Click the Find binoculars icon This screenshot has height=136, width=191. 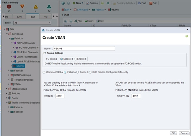pyautogui.click(x=139, y=3)
